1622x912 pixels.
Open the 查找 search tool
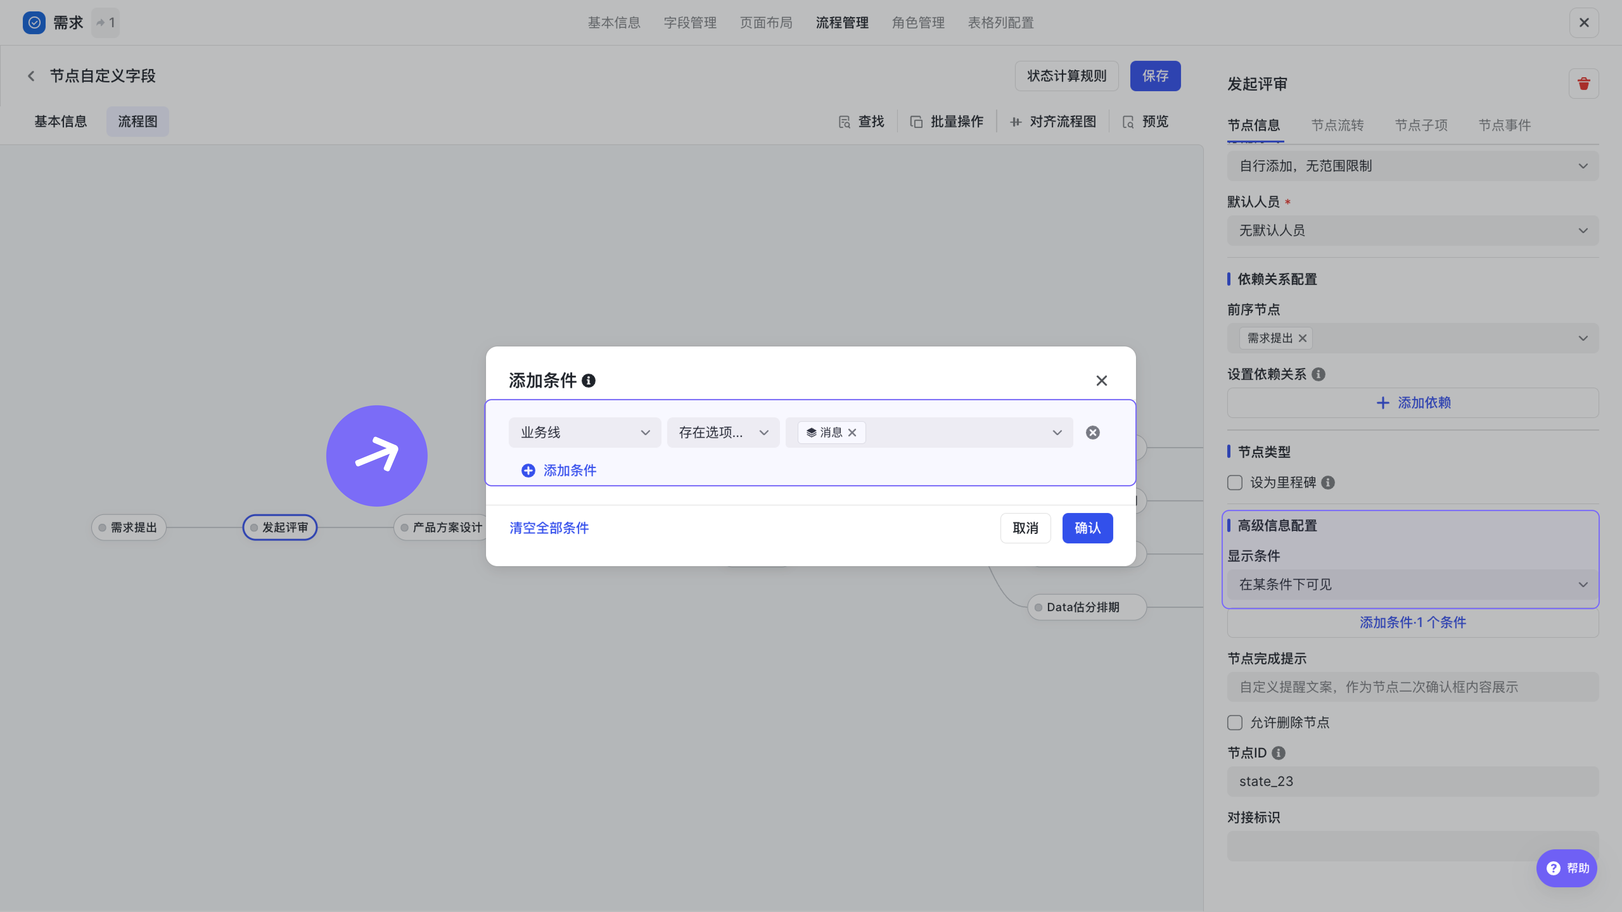pyautogui.click(x=861, y=122)
